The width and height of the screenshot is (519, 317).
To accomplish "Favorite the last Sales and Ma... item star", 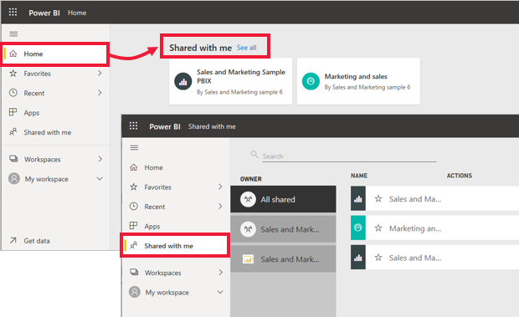I will (x=378, y=258).
